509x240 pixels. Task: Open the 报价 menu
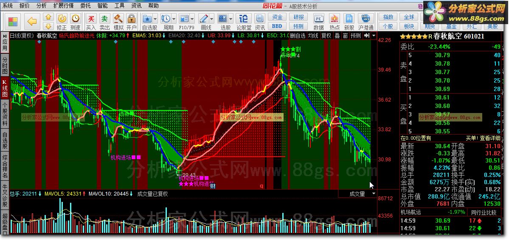click(x=24, y=6)
